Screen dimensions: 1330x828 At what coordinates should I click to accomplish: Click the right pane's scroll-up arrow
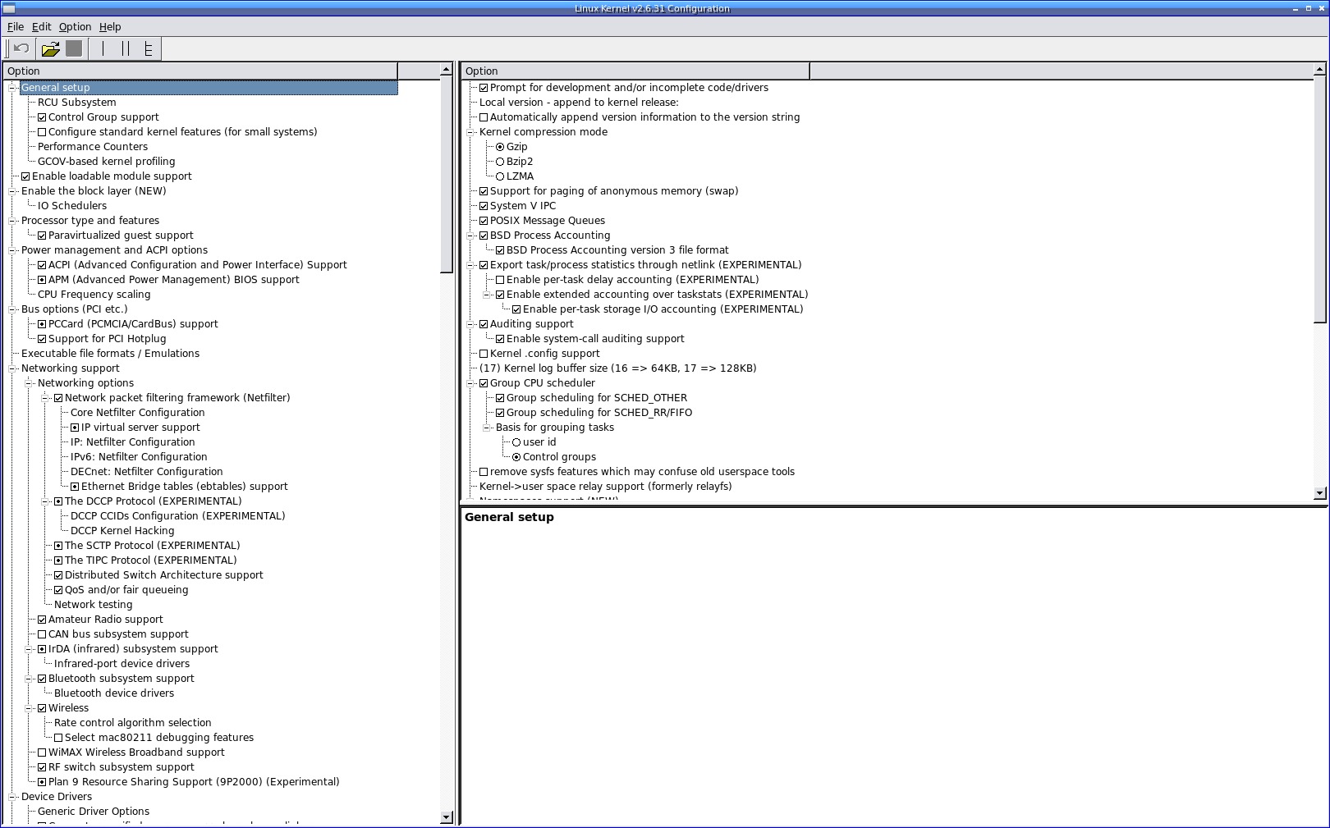pyautogui.click(x=1320, y=71)
